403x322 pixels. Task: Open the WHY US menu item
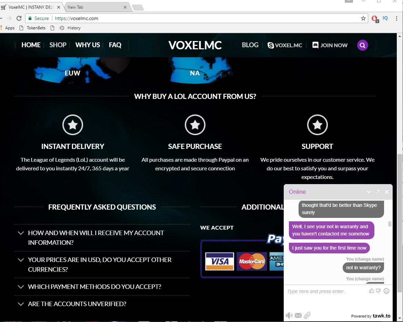[88, 45]
